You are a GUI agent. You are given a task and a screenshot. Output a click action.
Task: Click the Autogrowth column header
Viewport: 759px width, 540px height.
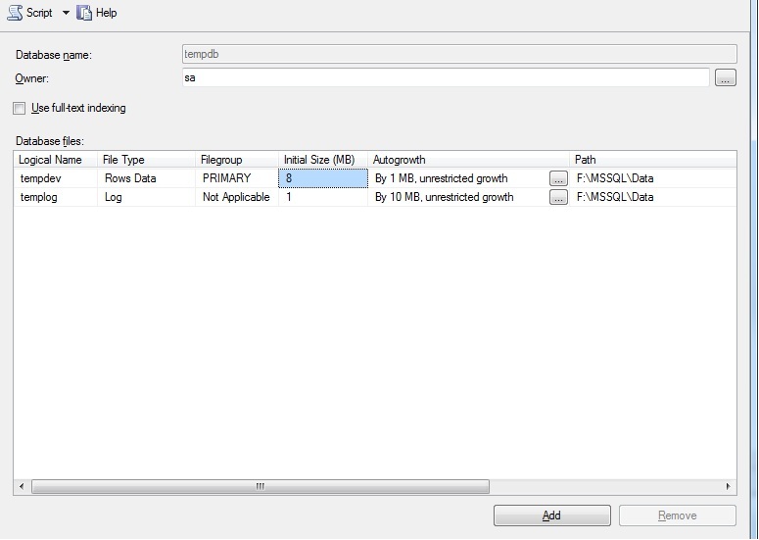pyautogui.click(x=468, y=160)
